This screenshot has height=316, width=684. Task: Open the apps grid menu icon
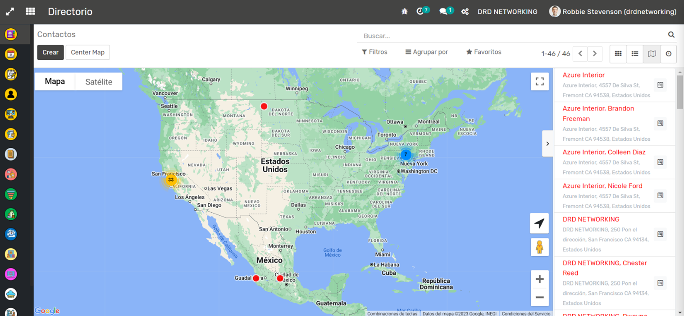pyautogui.click(x=30, y=12)
